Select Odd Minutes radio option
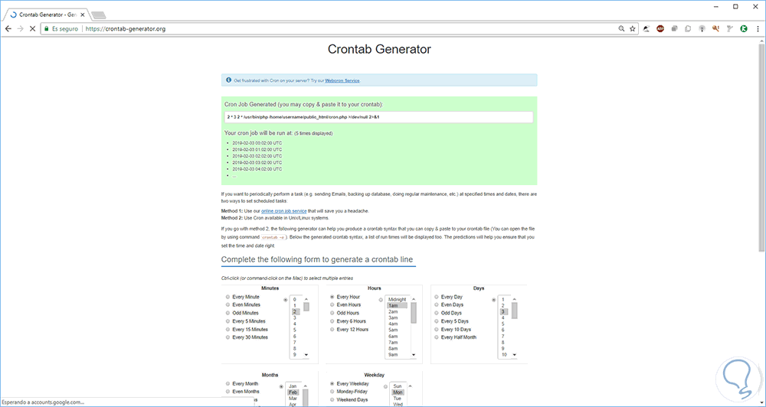This screenshot has height=407, width=766. 228,313
